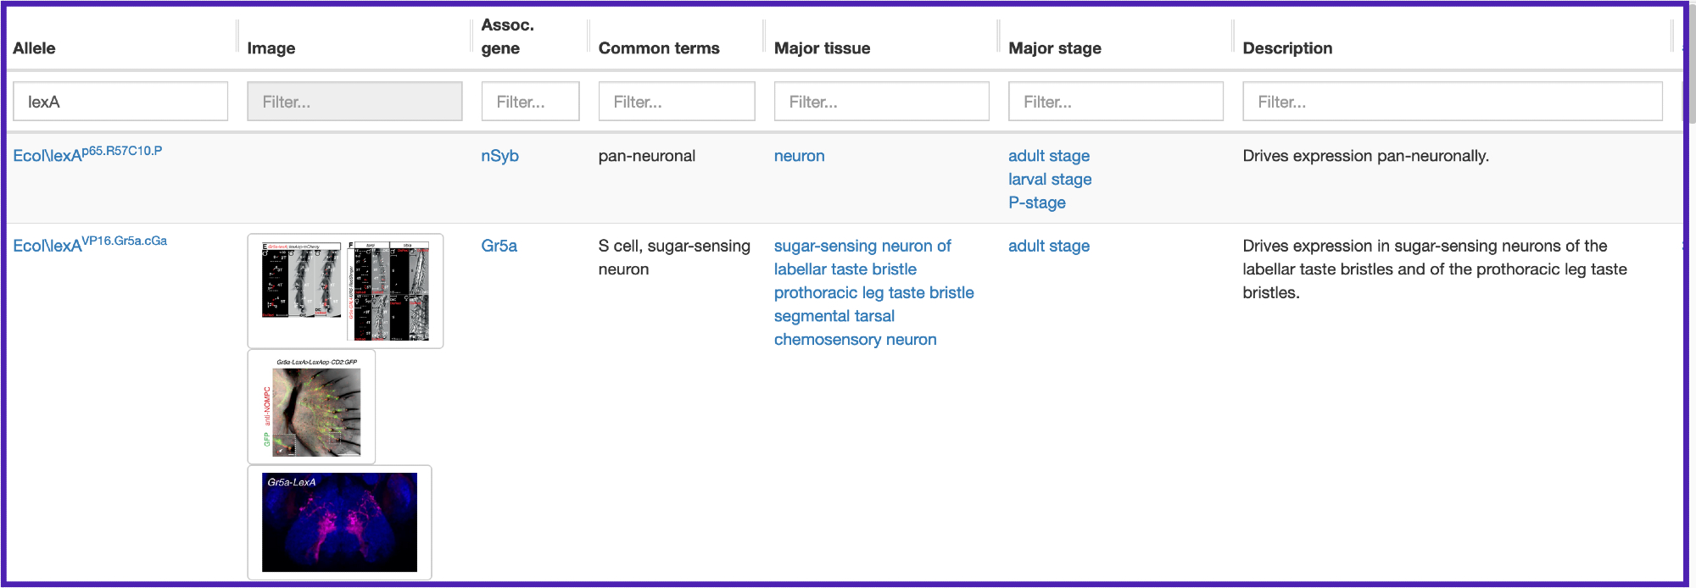Follow the neuron tissue link
Viewport: 1696px width, 588px height.
coord(799,156)
